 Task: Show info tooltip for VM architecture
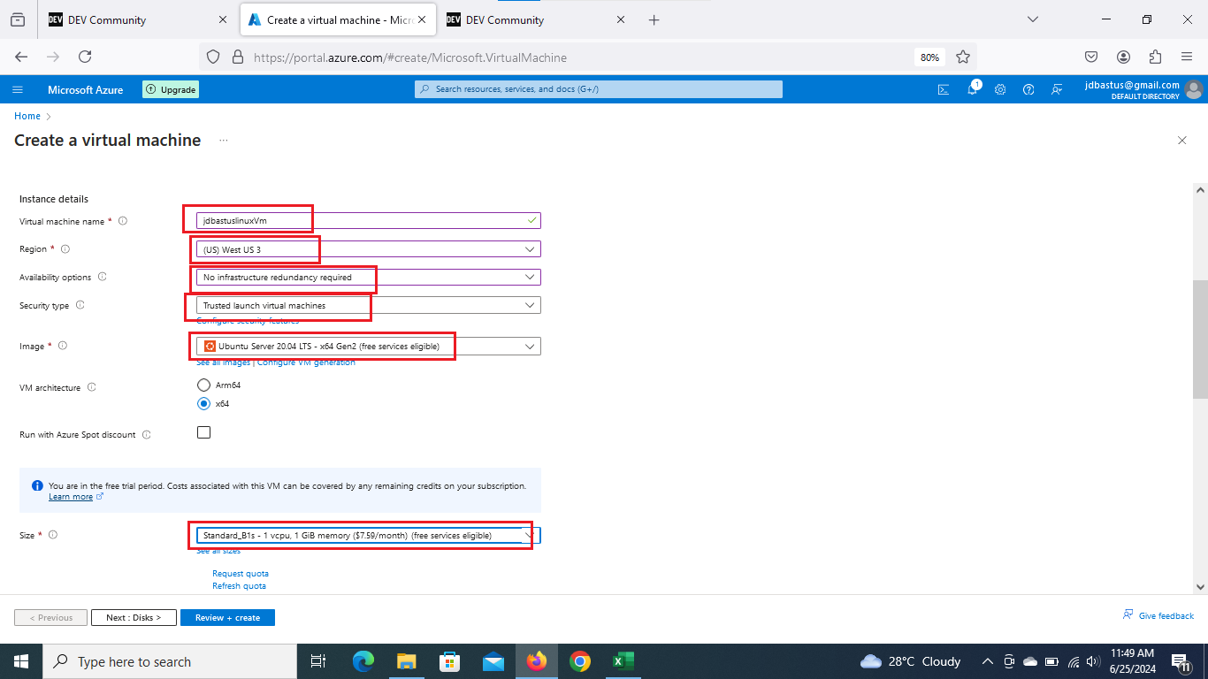pyautogui.click(x=92, y=387)
